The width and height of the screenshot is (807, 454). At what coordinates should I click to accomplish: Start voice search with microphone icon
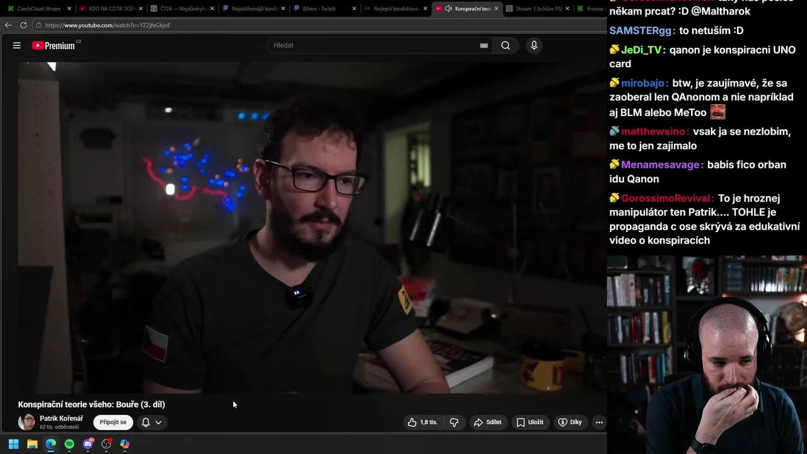coord(534,45)
